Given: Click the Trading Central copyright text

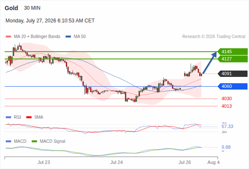Looking at the screenshot, I should (x=214, y=37).
